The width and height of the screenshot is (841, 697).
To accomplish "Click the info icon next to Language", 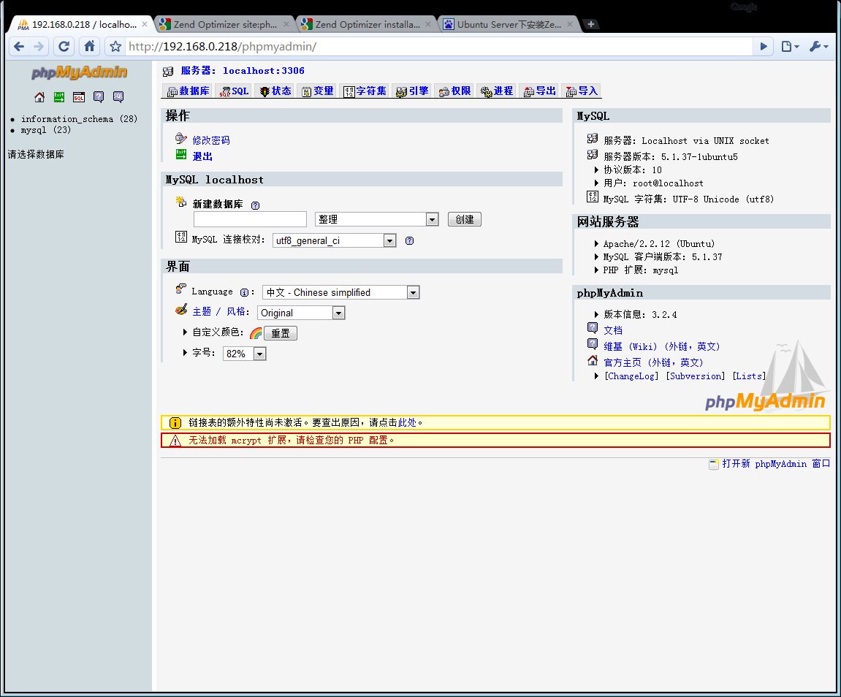I will [244, 292].
